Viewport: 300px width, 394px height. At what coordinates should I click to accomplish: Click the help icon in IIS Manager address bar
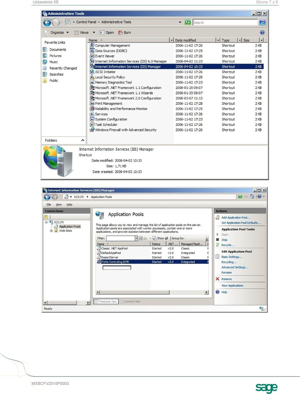pos(259,197)
